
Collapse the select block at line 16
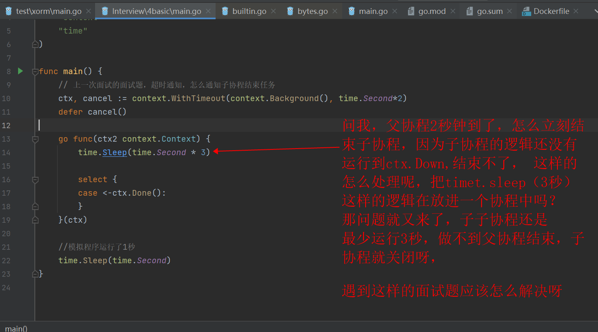tap(35, 180)
